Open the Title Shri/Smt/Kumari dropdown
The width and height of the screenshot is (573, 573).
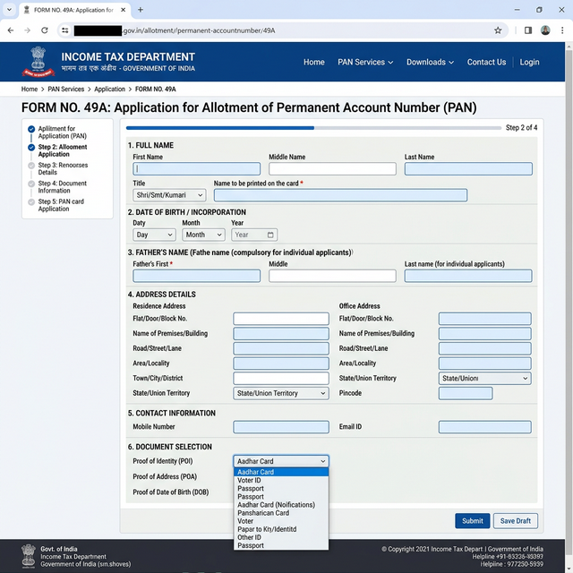click(x=169, y=195)
